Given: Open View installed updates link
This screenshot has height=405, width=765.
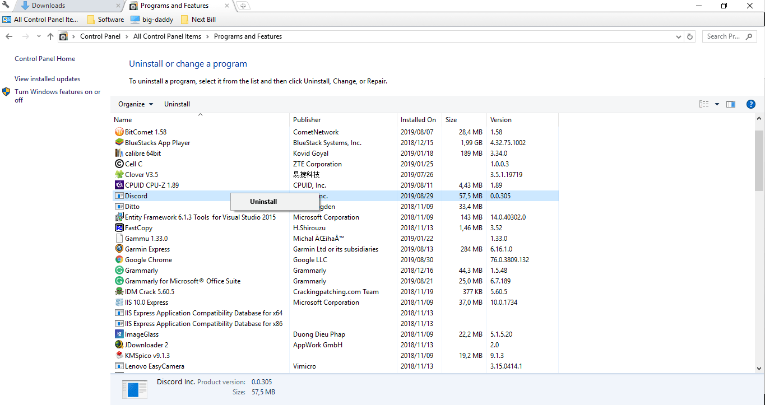Looking at the screenshot, I should (48, 79).
